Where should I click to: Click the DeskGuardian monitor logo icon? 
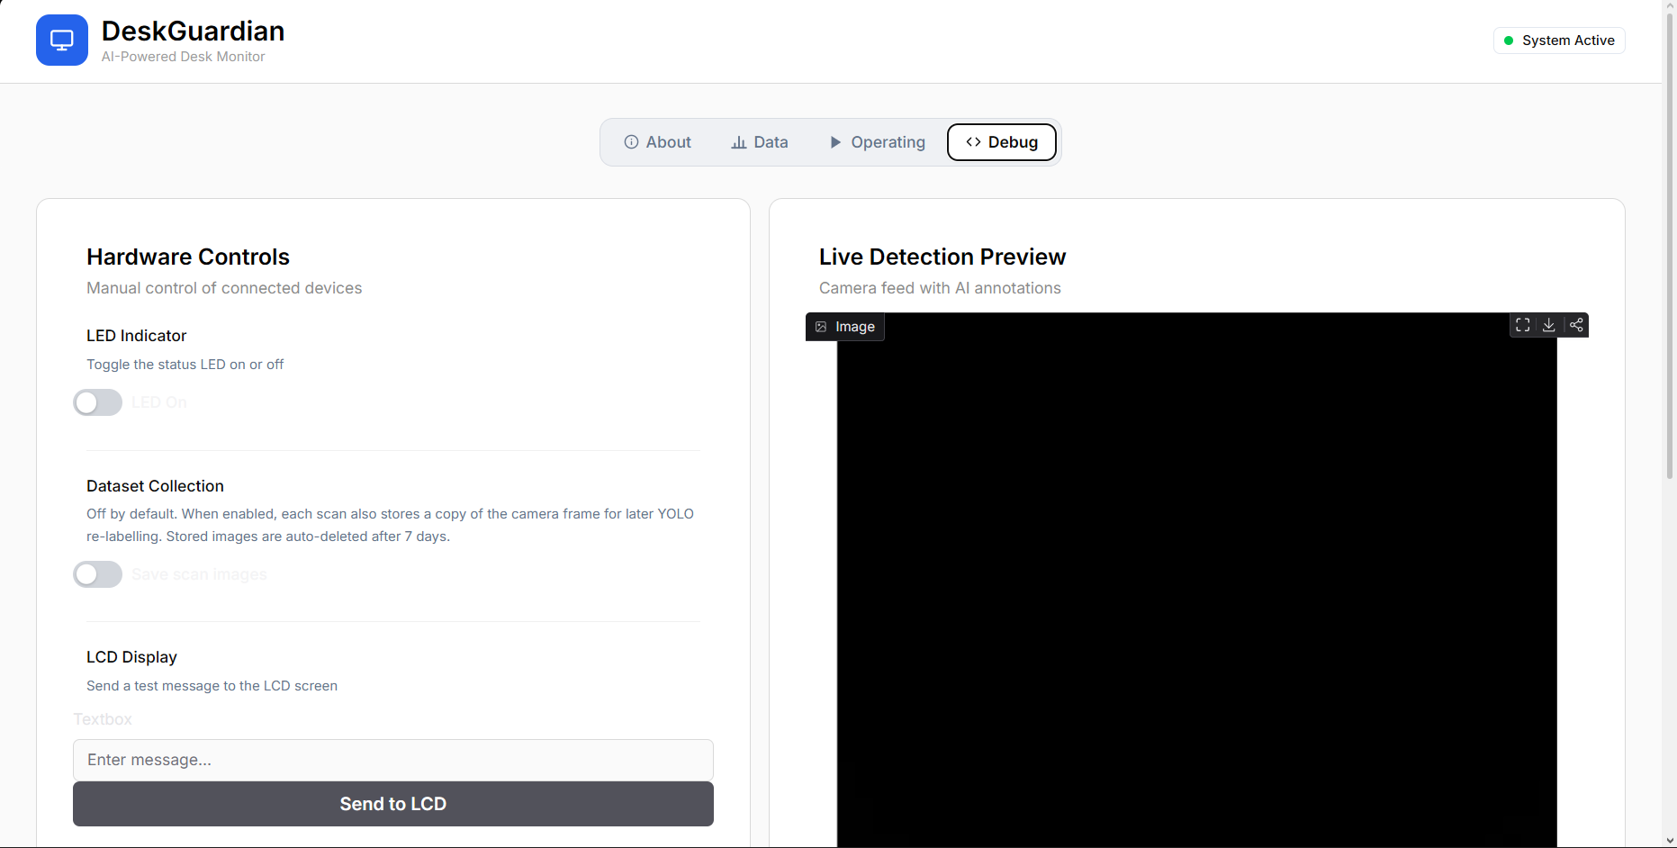click(x=62, y=41)
